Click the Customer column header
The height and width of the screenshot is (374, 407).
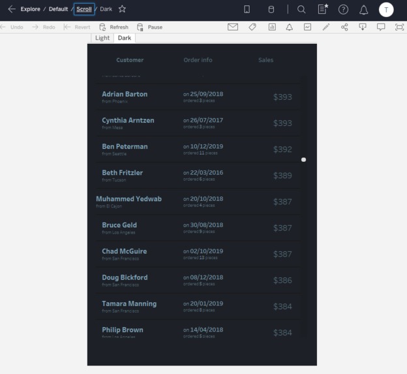(x=130, y=60)
